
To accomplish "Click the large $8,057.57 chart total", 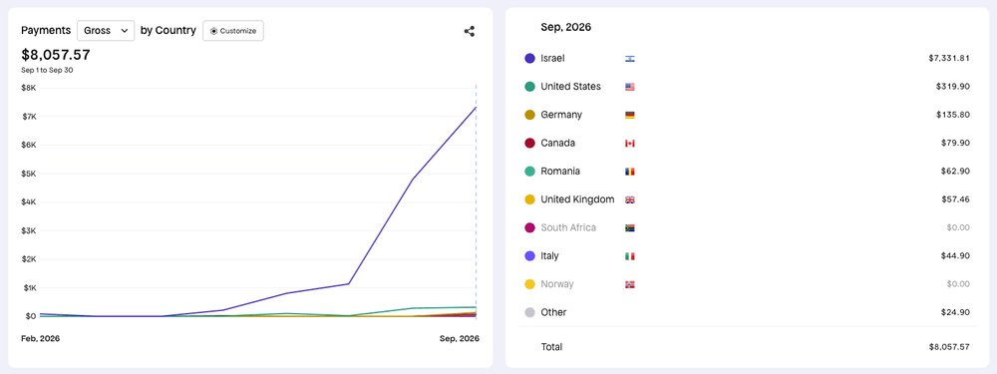I will [56, 55].
